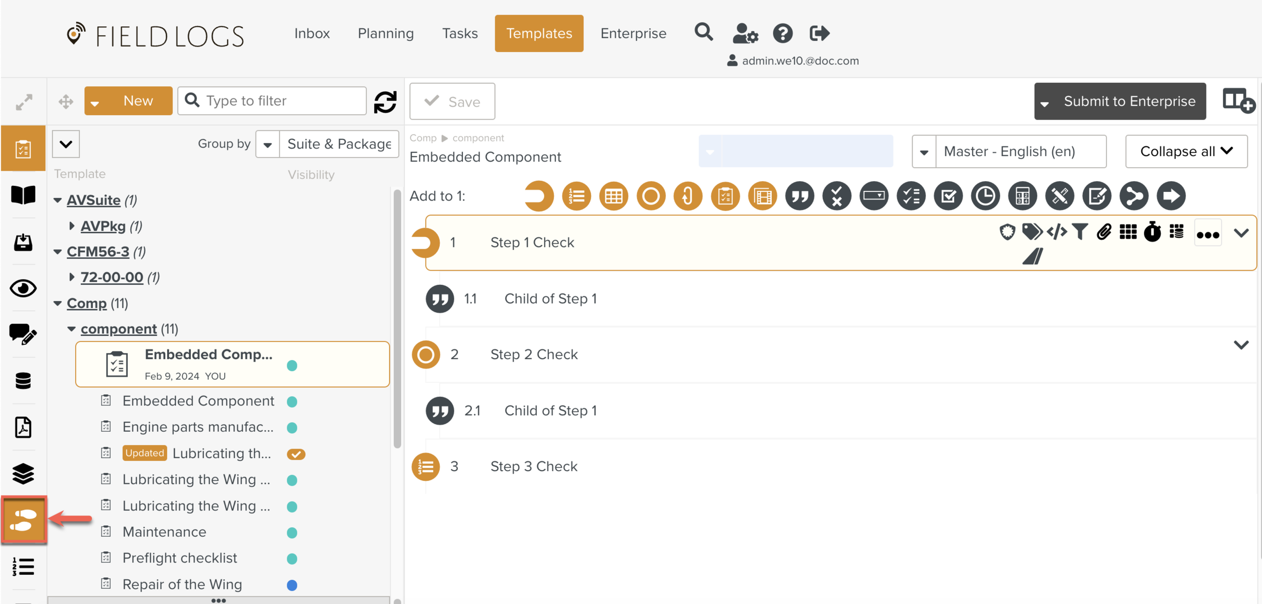Click the paperclip attachment icon on Step 1

click(1103, 232)
